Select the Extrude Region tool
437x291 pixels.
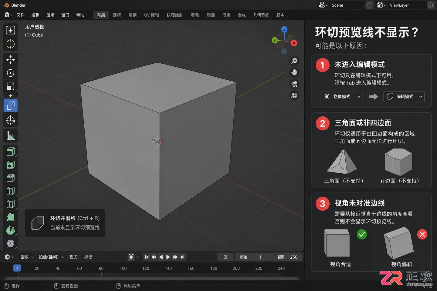pos(11,152)
